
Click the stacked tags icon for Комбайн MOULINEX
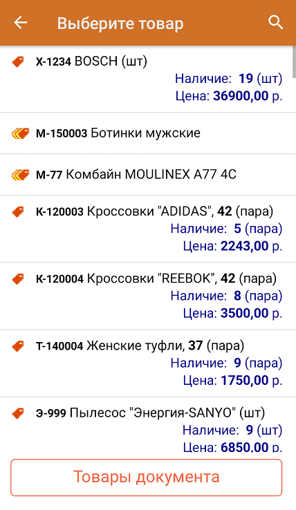click(20, 175)
